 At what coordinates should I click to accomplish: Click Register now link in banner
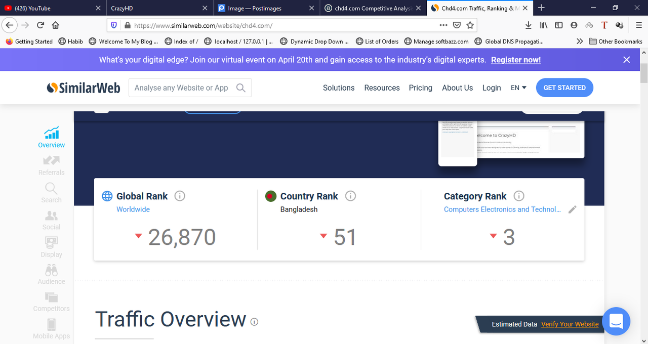pos(516,60)
